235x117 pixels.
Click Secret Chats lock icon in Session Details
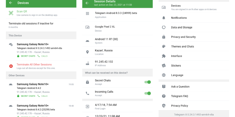tap(87, 82)
